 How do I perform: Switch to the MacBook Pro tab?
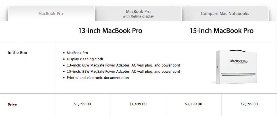51,14
